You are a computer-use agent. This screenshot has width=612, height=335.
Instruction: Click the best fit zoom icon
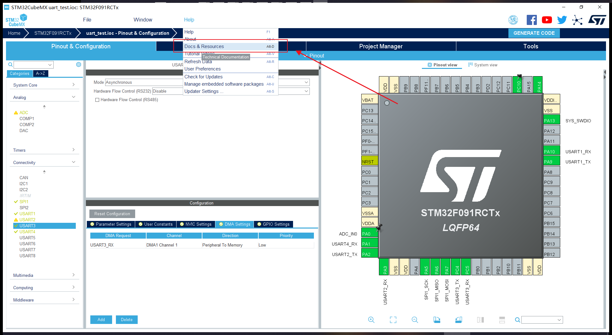tap(393, 320)
